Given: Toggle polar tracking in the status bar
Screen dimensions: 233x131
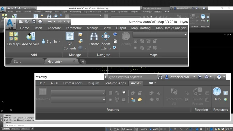Looking at the screenshot, I should (x=175, y=129).
